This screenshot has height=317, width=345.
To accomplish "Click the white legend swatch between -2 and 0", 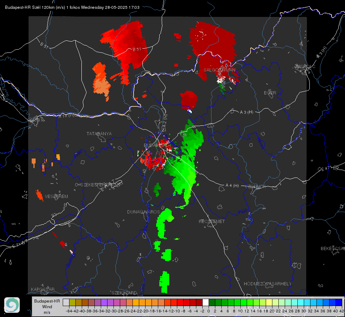I will pyautogui.click(x=205, y=302).
